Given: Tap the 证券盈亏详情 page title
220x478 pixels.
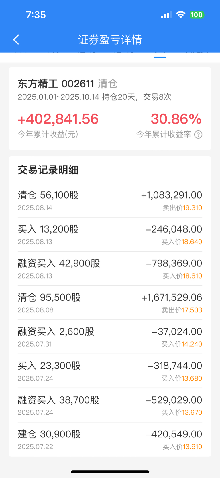Looking at the screenshot, I should click(110, 40).
